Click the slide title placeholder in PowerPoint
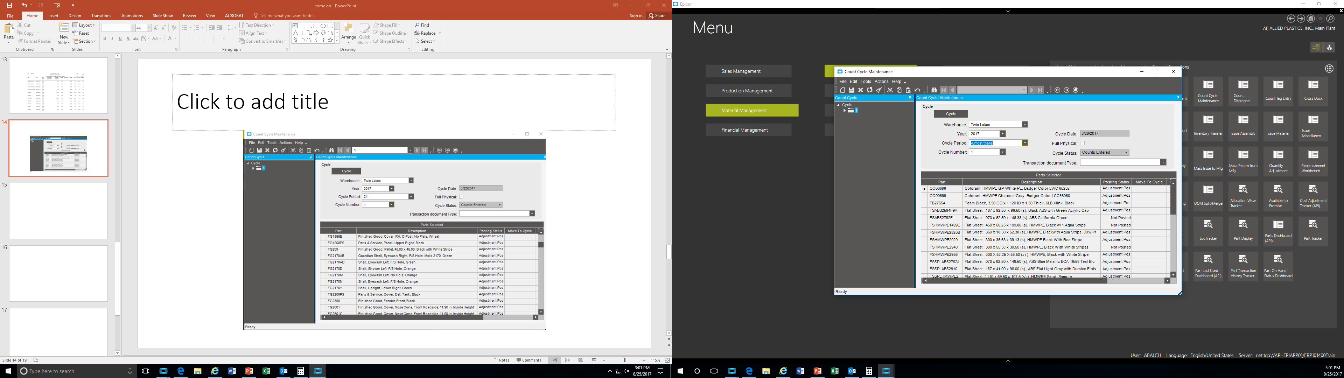The width and height of the screenshot is (1344, 378). pyautogui.click(x=394, y=102)
